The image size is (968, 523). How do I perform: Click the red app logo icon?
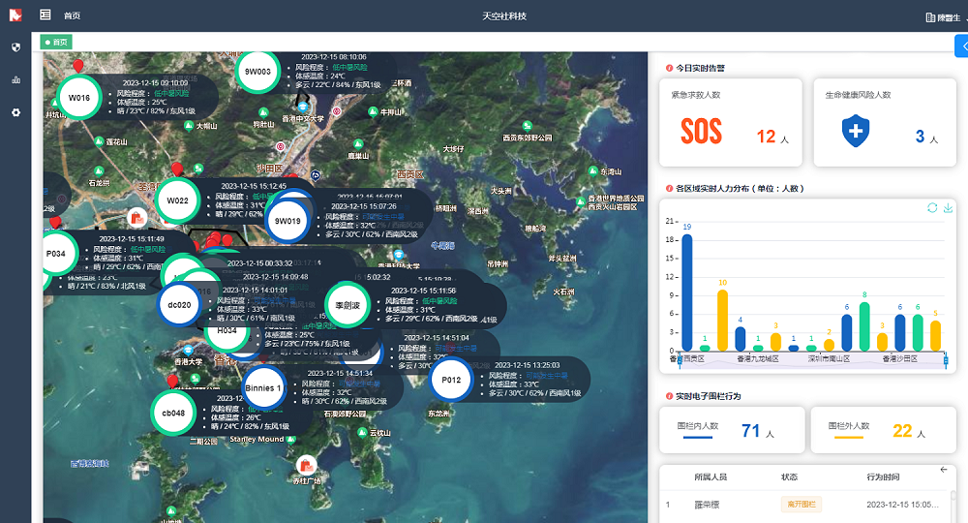(15, 15)
